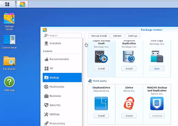Click Snapshot Replication database icon
Image resolution: width=178 pixels, height=126 pixels.
pos(129,56)
